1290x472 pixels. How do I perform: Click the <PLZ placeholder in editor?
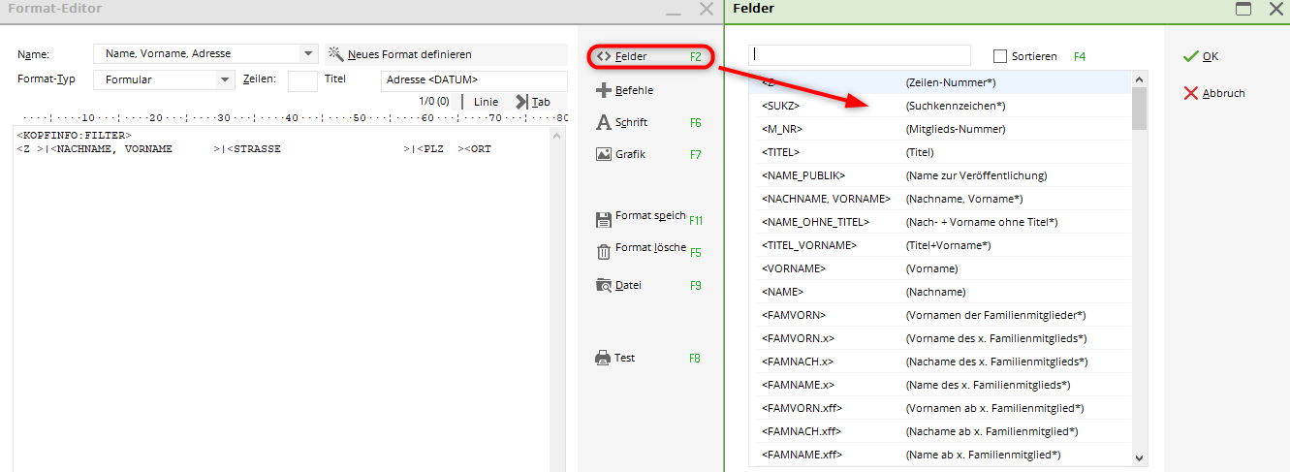click(x=431, y=149)
